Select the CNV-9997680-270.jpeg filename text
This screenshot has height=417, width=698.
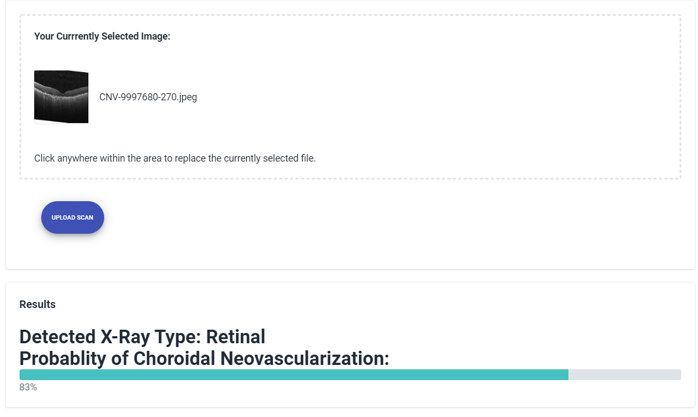click(x=148, y=98)
